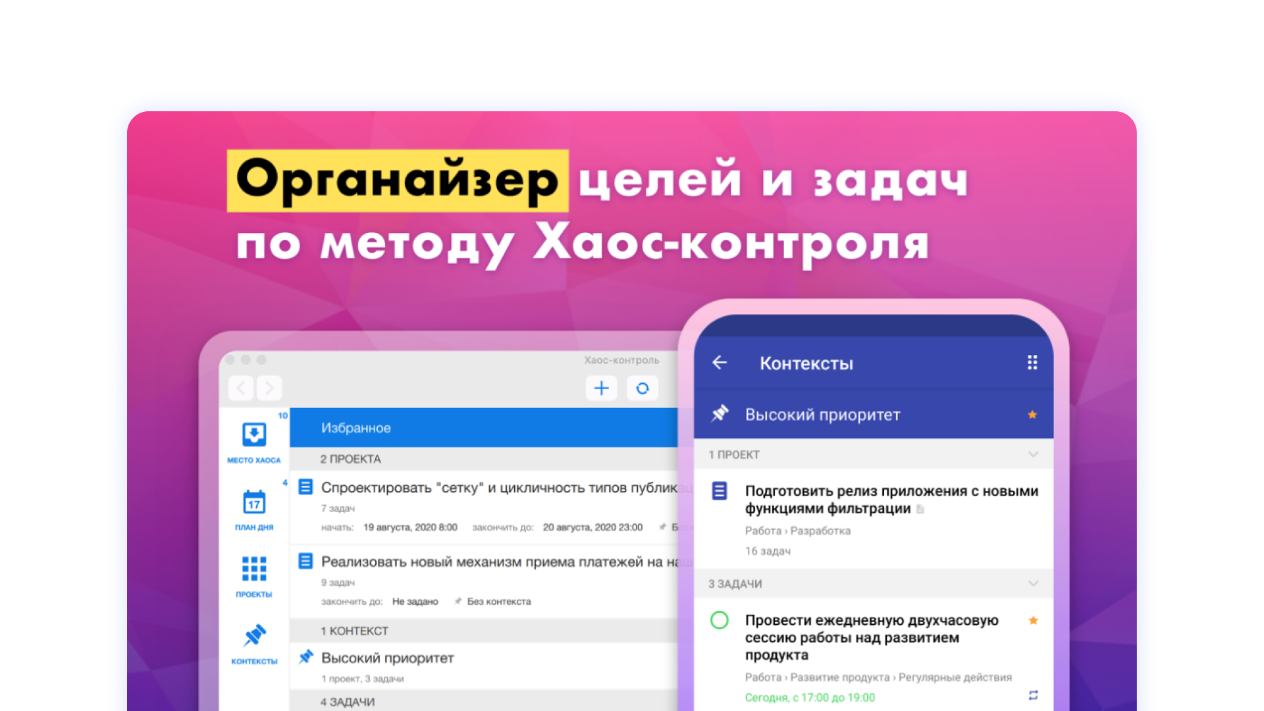Image resolution: width=1264 pixels, height=711 pixels.
Task: Open the План дня calendar icon
Action: point(254,502)
